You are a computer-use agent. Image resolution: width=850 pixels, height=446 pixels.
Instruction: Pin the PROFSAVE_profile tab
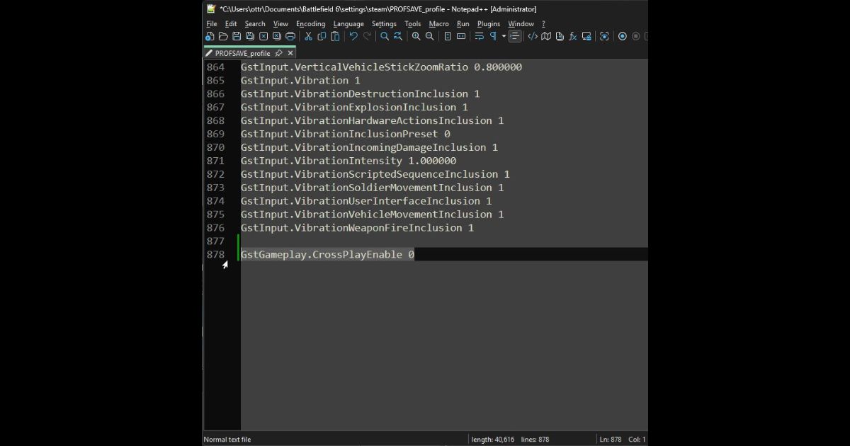coord(278,53)
